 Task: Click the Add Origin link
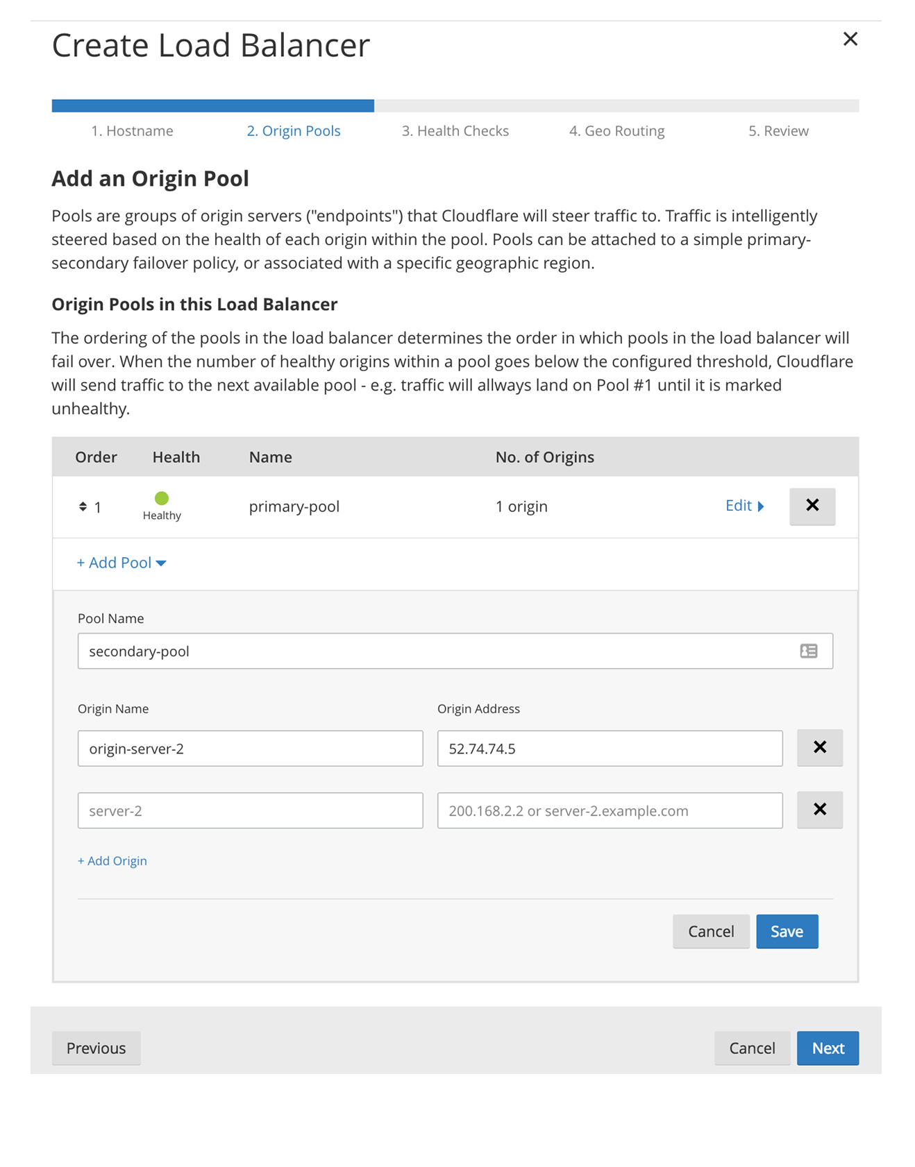click(112, 861)
